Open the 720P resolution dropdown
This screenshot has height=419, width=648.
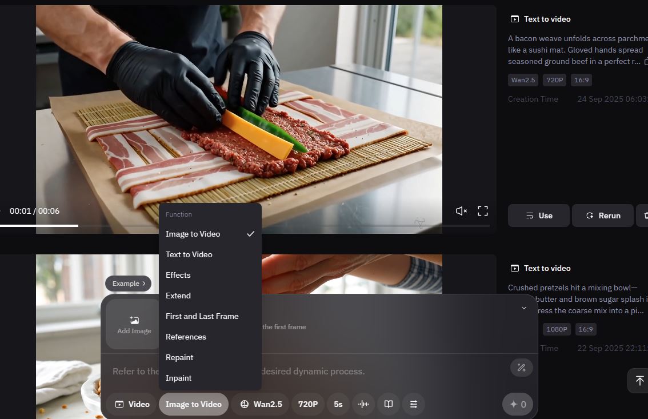tap(308, 404)
